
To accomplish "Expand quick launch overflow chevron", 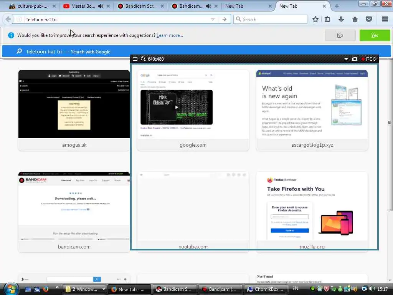I will [x=57, y=287].
